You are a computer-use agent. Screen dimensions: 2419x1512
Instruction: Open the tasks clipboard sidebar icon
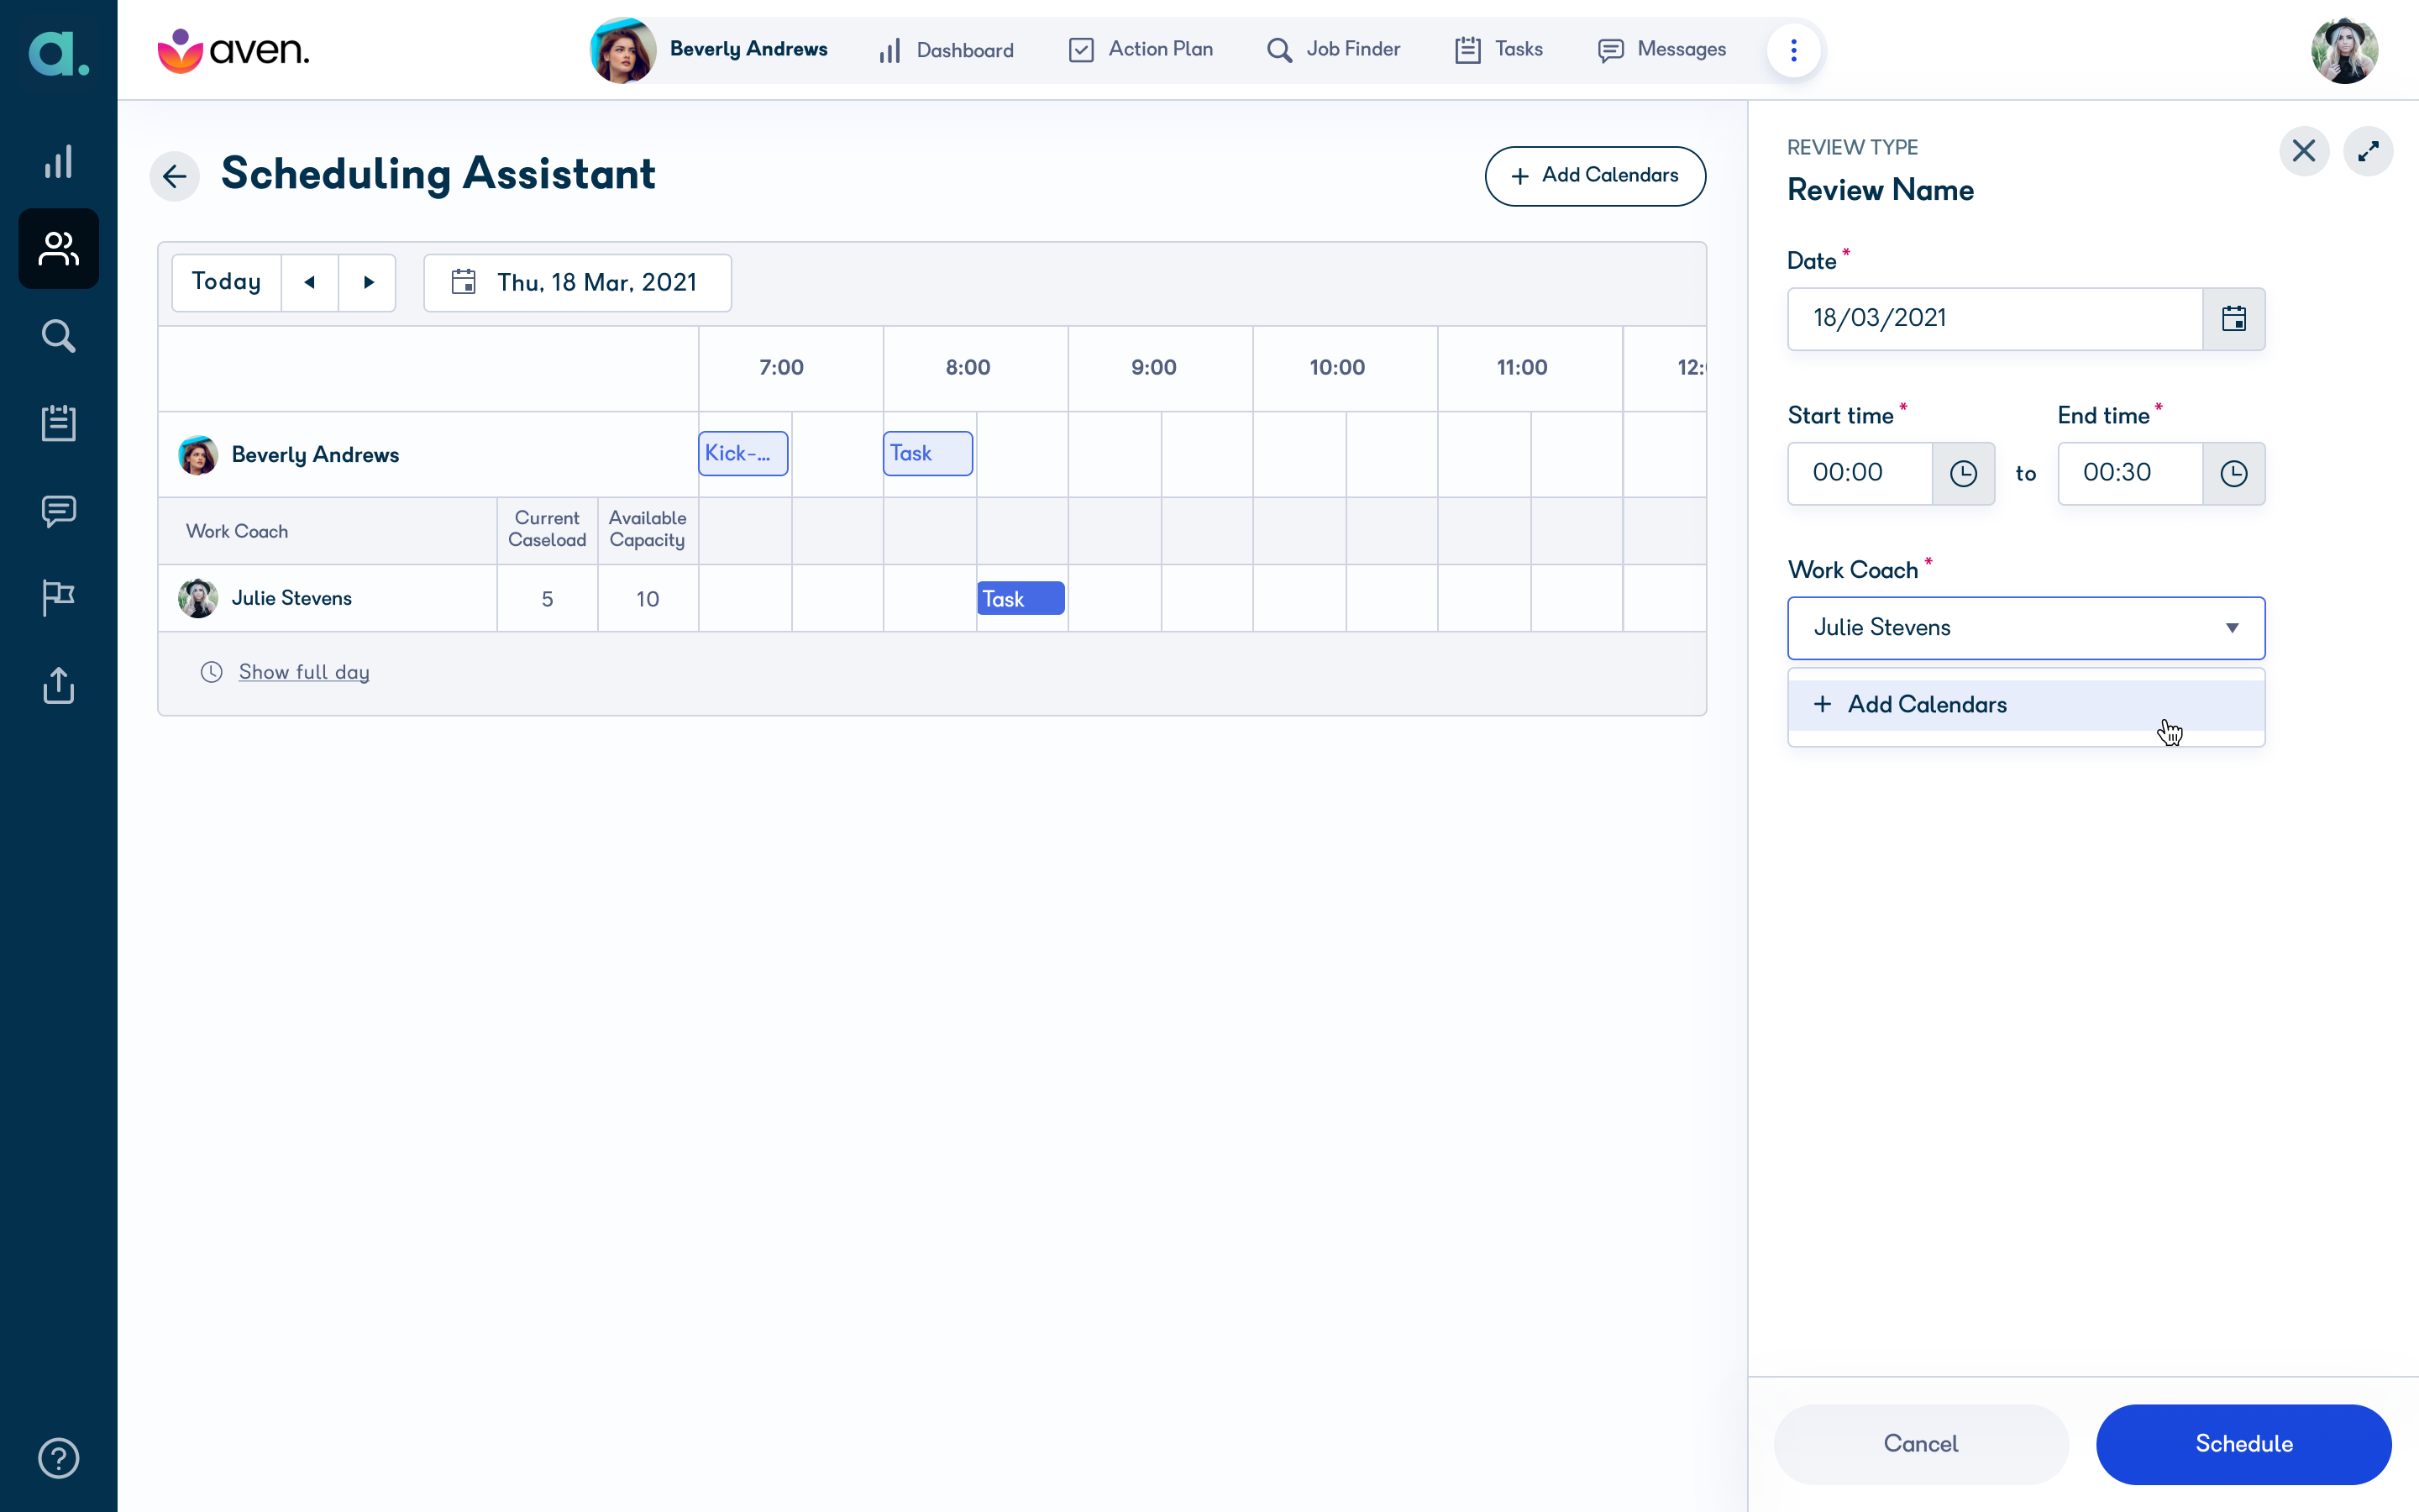pos(58,423)
